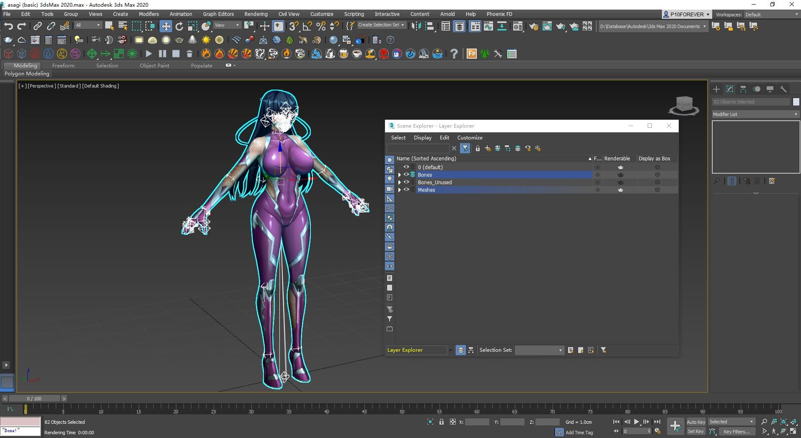Click Create New Layer in Scene Explorer
This screenshot has height=438, width=801.
[x=488, y=148]
